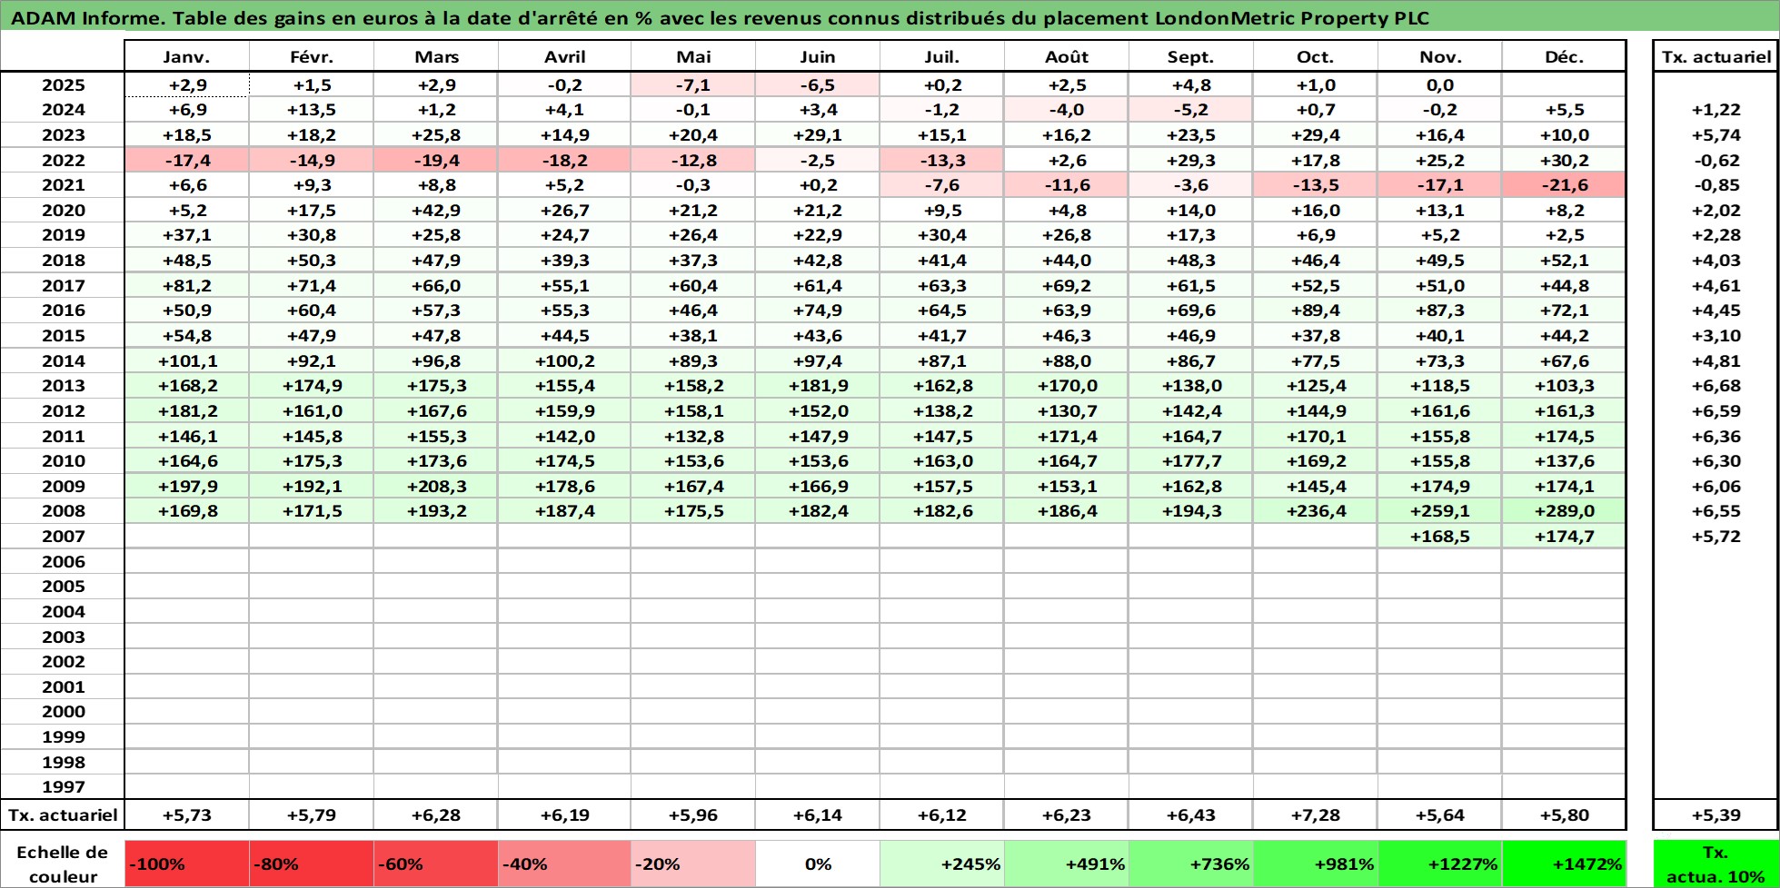Click the -100% red color scale swatch
This screenshot has width=1780, height=888.
tap(186, 863)
